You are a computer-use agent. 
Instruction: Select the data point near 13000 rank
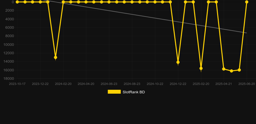click(55, 57)
